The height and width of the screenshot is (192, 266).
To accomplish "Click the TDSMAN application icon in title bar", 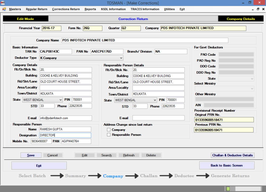I will [3, 3].
